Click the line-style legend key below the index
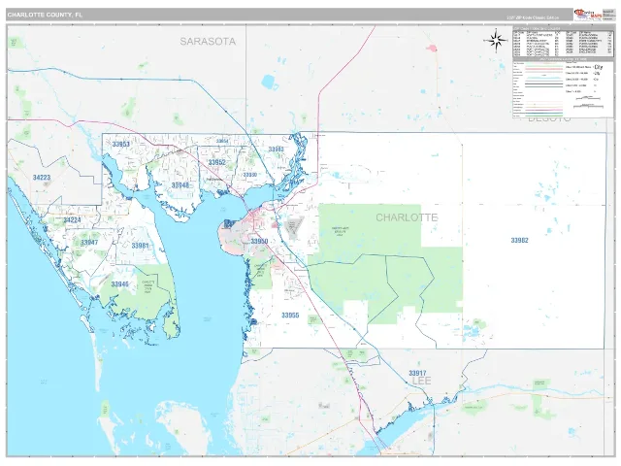621x466 pixels. 563,88
